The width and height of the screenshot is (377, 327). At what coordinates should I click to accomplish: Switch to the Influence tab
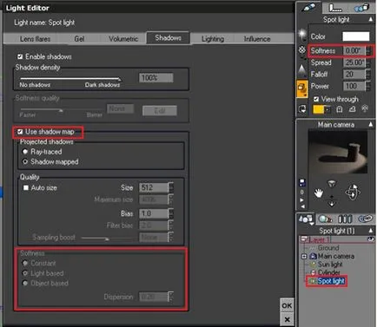tap(257, 39)
